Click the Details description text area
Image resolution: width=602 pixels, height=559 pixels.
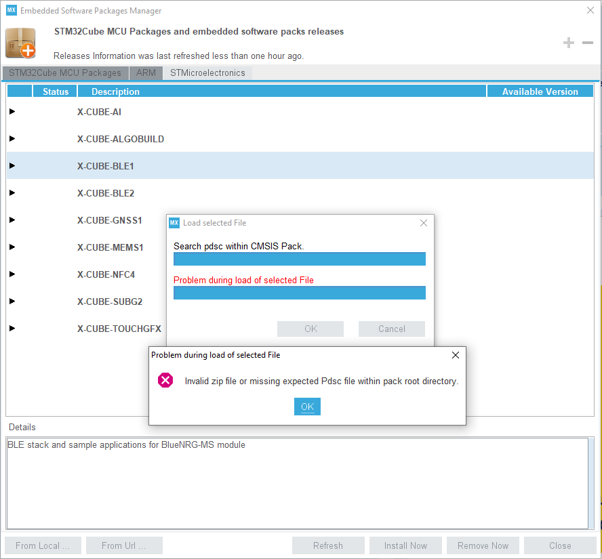(297, 483)
